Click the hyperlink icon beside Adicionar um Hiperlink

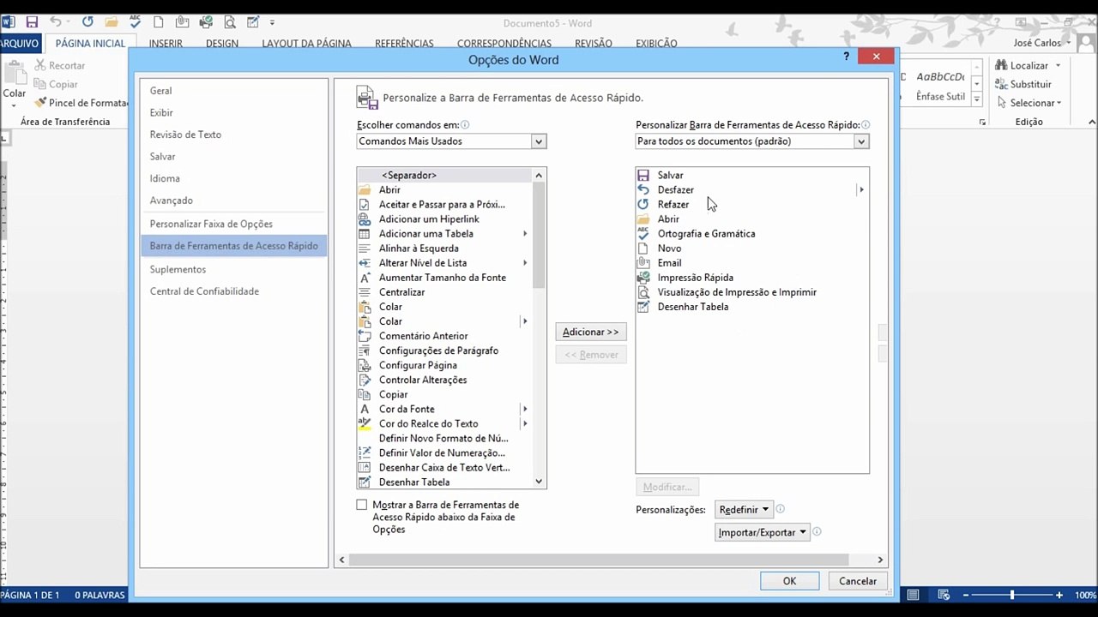click(365, 219)
